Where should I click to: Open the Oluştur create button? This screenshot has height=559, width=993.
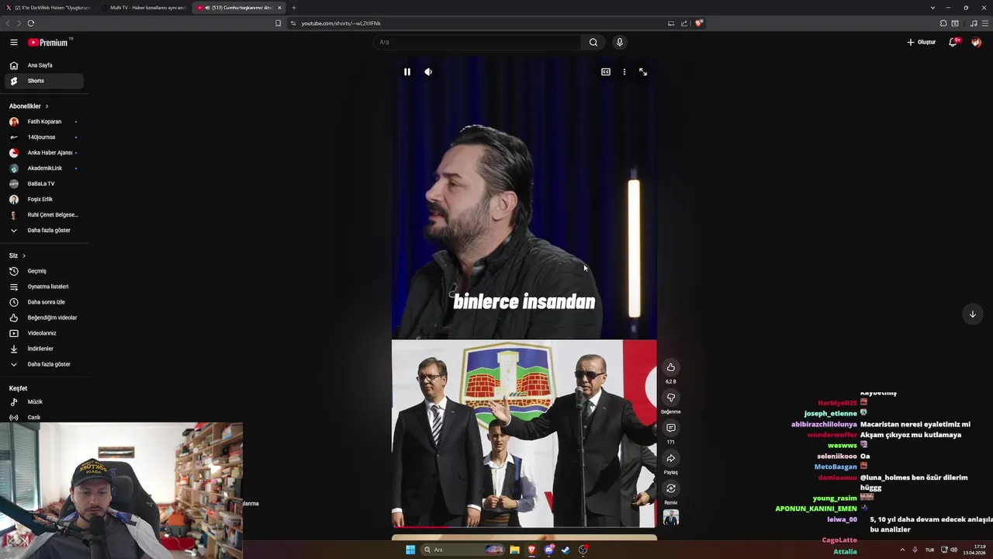coord(922,42)
